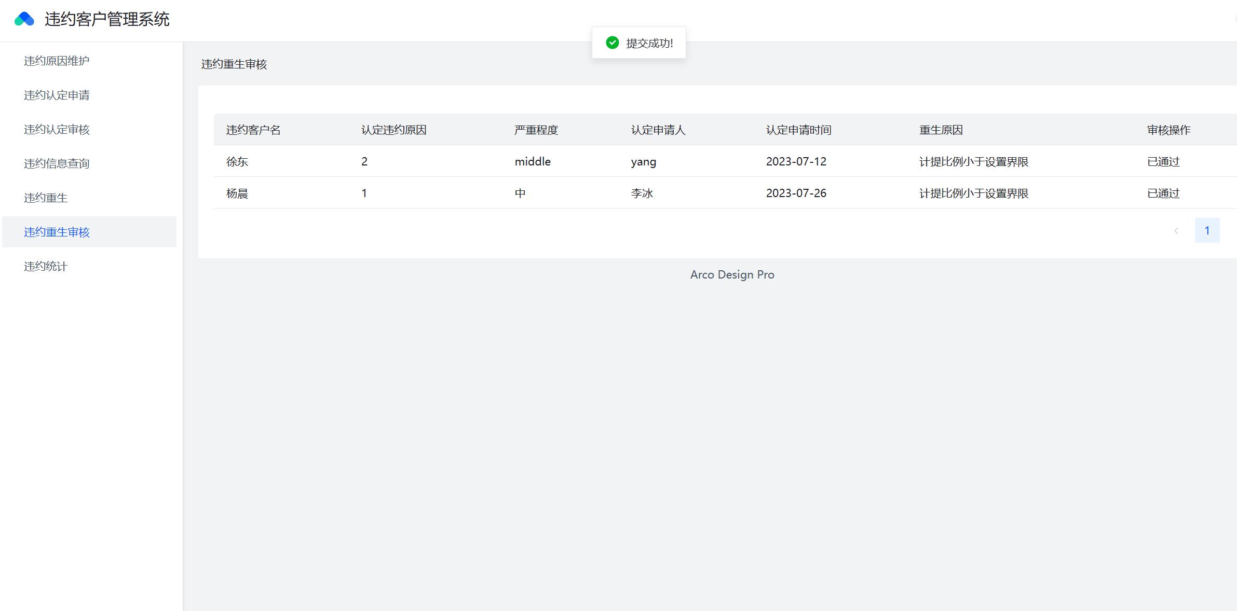Click 违约客户管理系统 header title
Screen dimensions: 1237x611
107,19
